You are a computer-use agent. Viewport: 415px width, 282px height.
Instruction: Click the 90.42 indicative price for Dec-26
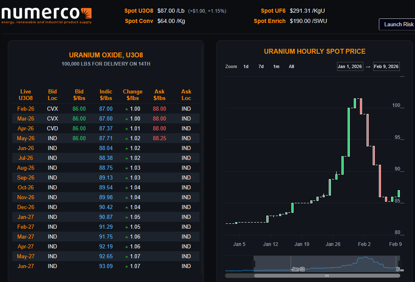click(x=106, y=207)
